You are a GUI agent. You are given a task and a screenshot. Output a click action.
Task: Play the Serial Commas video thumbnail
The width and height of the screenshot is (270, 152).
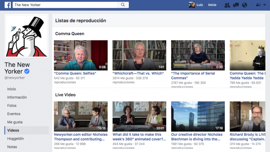[x=198, y=55]
